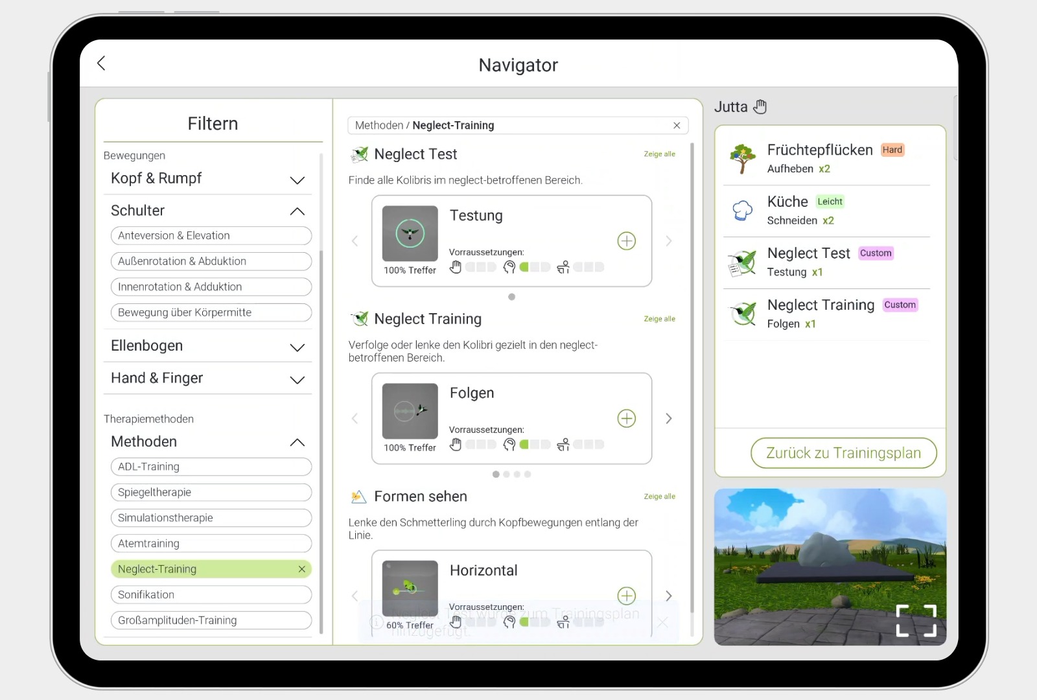Open fullscreen view of the 3D scene preview
Screen dimensions: 1037x700
point(915,621)
